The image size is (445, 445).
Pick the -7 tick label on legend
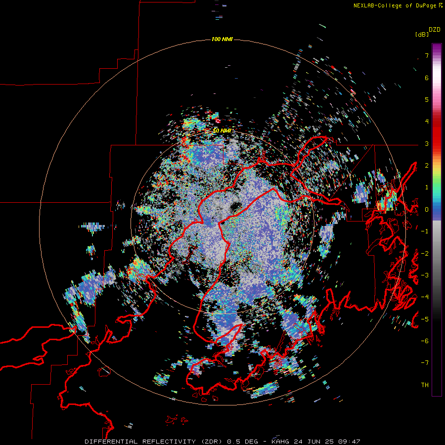[x=425, y=363]
